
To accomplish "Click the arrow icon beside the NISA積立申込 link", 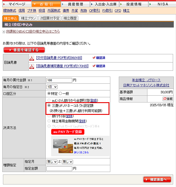I will [4, 32].
